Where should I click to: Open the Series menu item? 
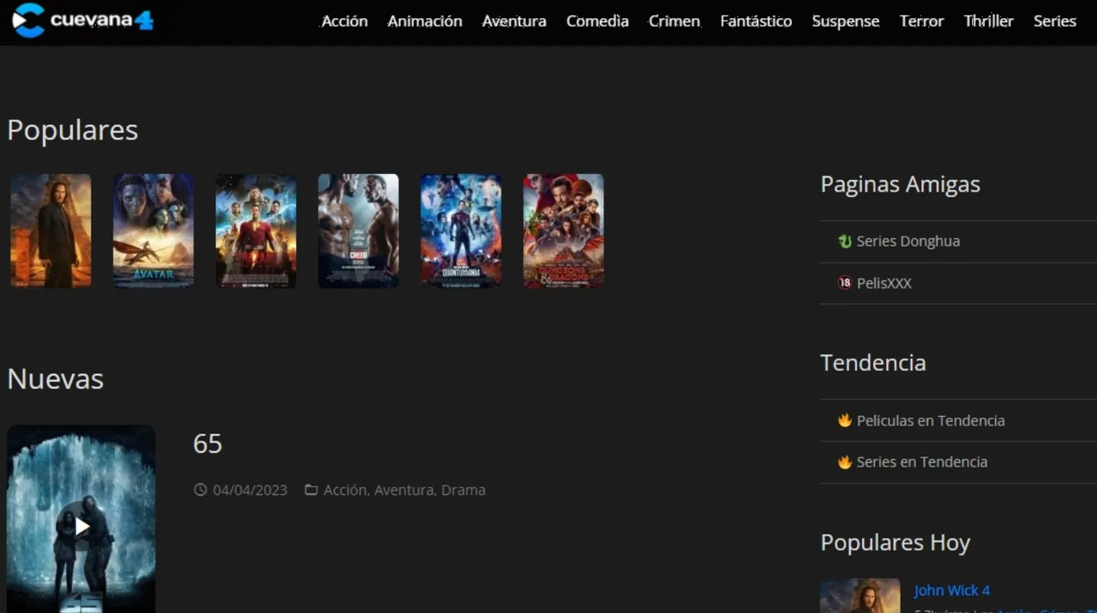[x=1055, y=21]
